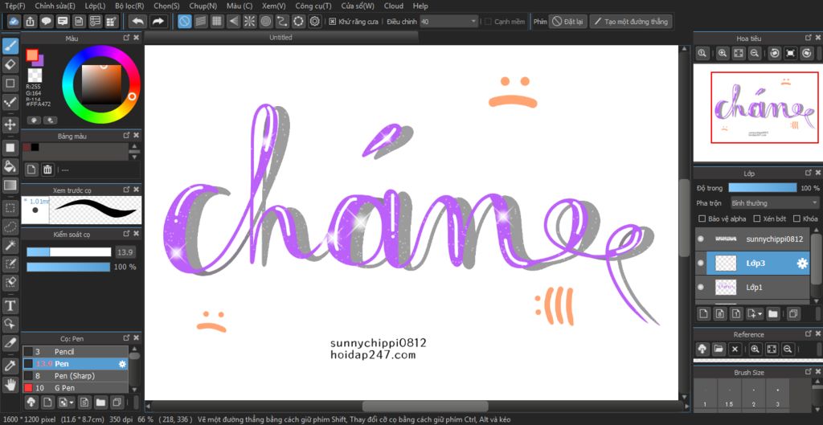Select the rectangular Select tool
The image size is (823, 425).
(10, 208)
